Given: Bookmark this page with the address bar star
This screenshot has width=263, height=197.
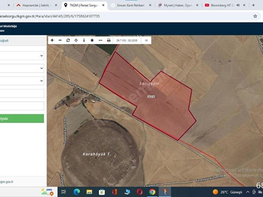Looking at the screenshot, I should 255,16.
